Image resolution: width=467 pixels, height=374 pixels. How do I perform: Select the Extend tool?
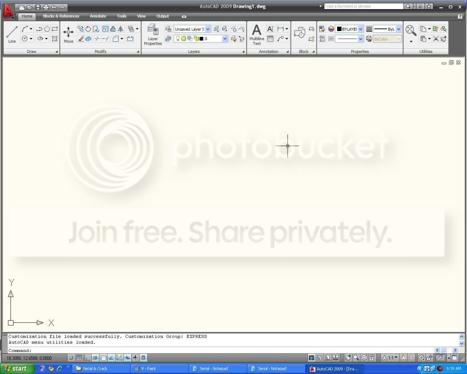click(106, 39)
